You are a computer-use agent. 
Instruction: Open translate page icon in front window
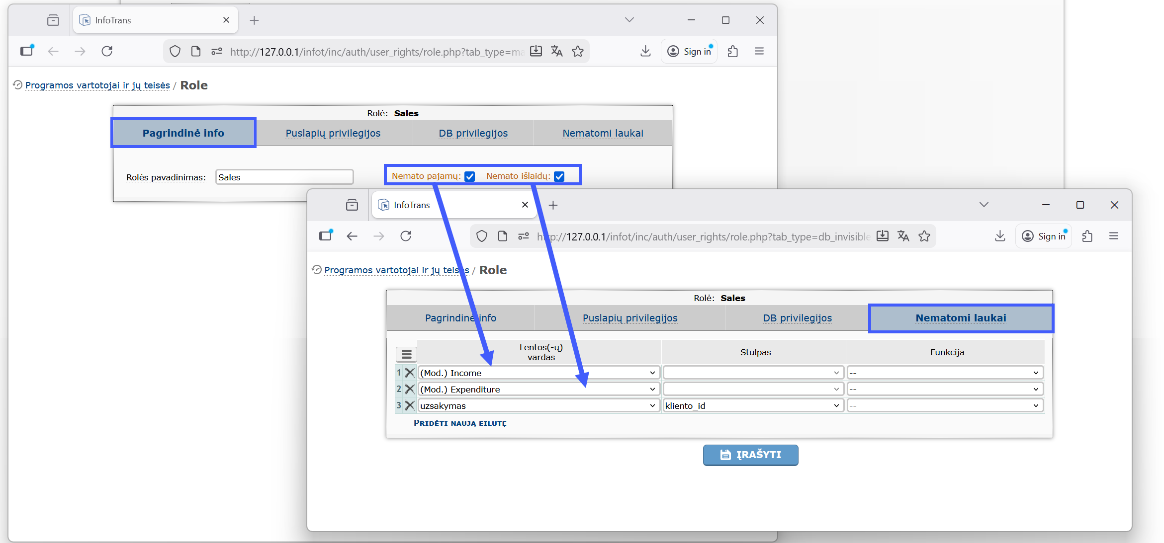(903, 236)
